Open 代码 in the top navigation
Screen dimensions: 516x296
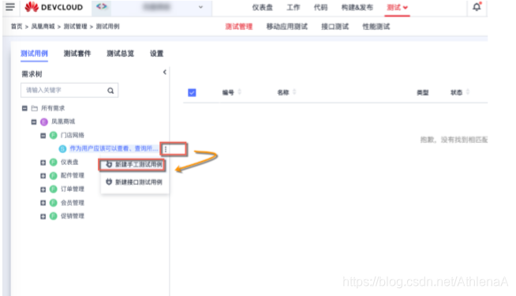point(320,7)
